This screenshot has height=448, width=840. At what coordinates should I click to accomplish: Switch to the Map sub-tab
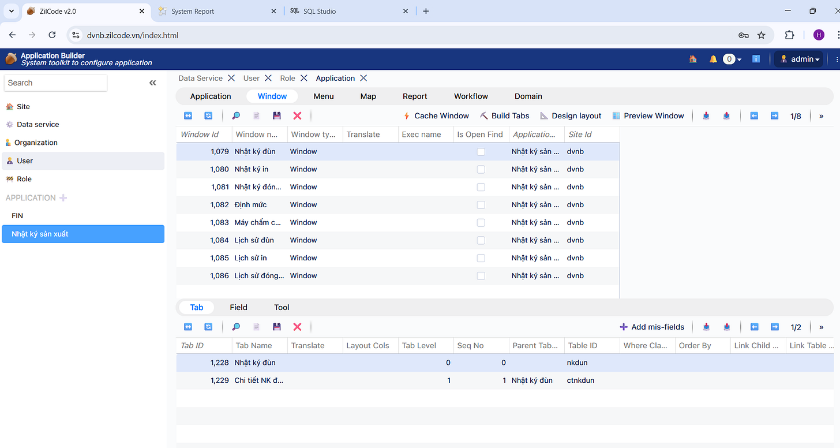(x=368, y=96)
